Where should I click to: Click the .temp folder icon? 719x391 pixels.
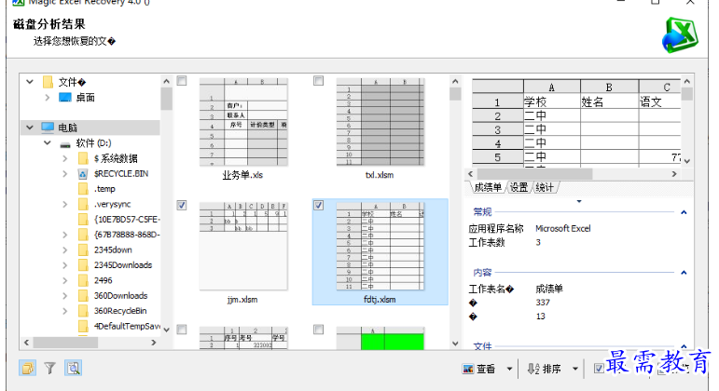83,189
